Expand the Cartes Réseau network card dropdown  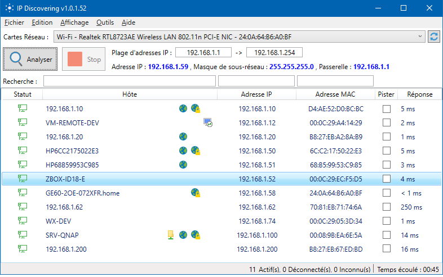[x=240, y=37]
